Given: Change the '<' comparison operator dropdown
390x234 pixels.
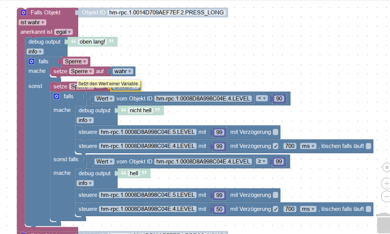Looking at the screenshot, I should click(262, 98).
